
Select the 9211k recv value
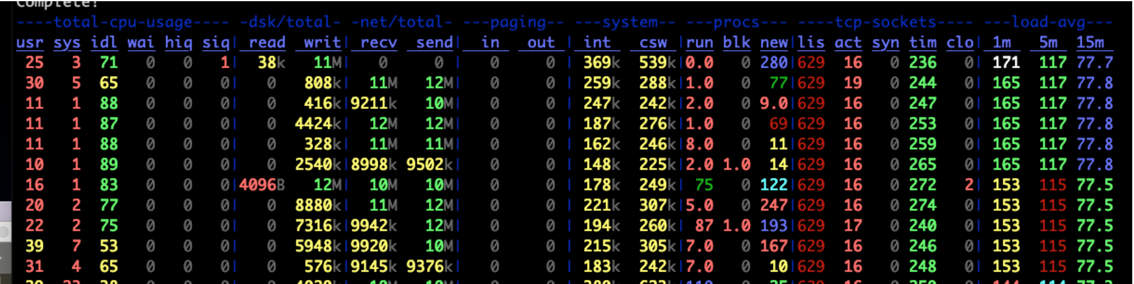click(374, 104)
